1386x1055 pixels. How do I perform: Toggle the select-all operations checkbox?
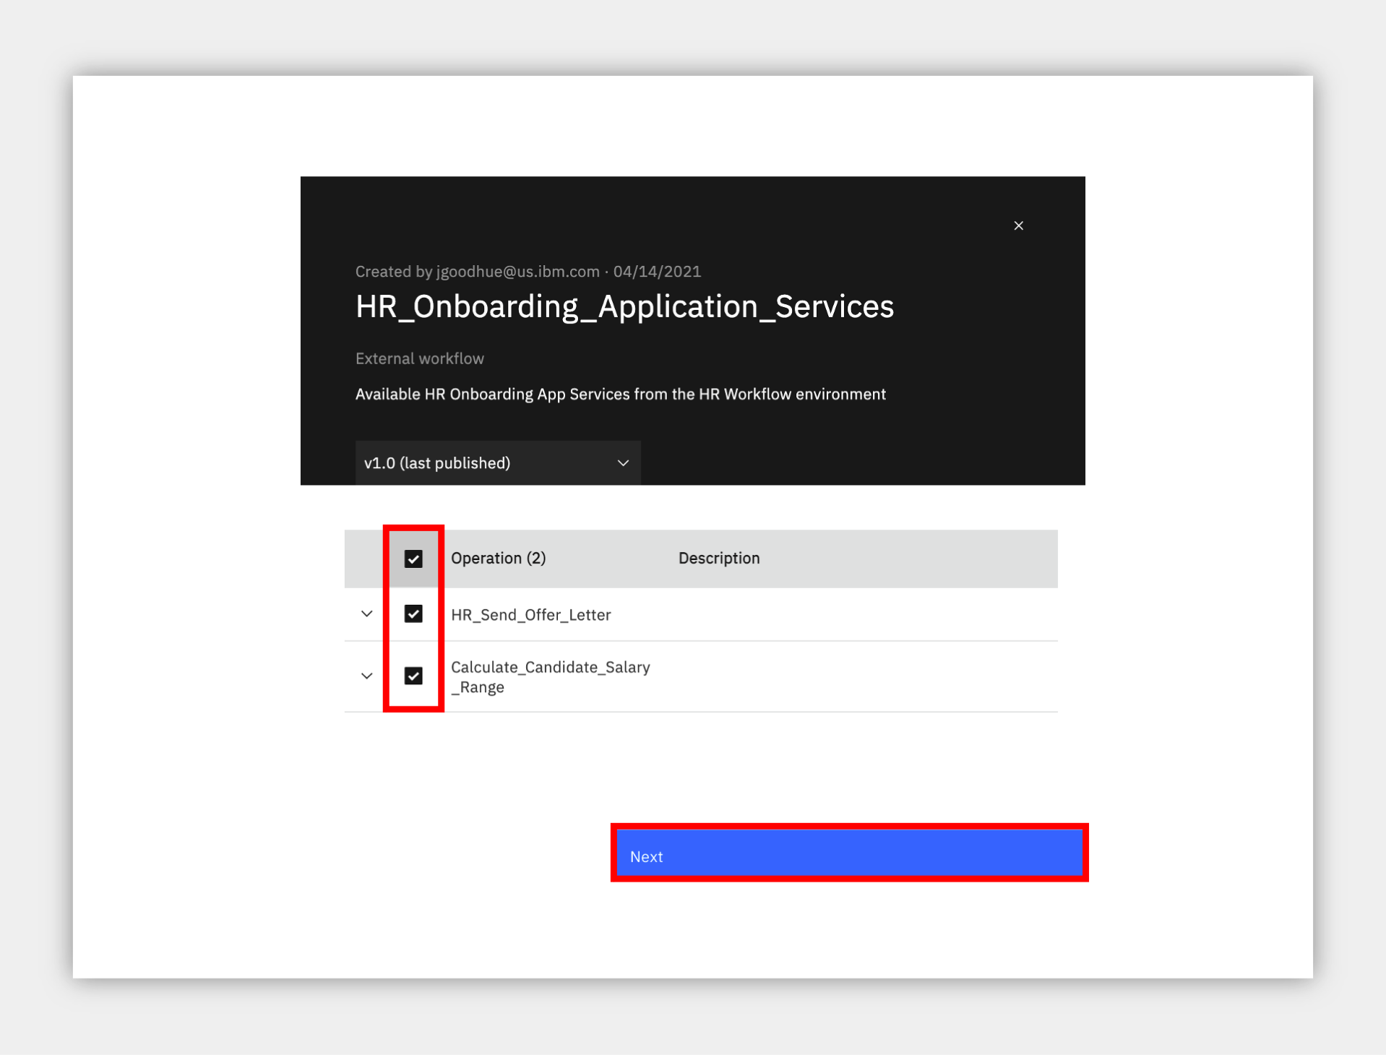[x=413, y=559]
